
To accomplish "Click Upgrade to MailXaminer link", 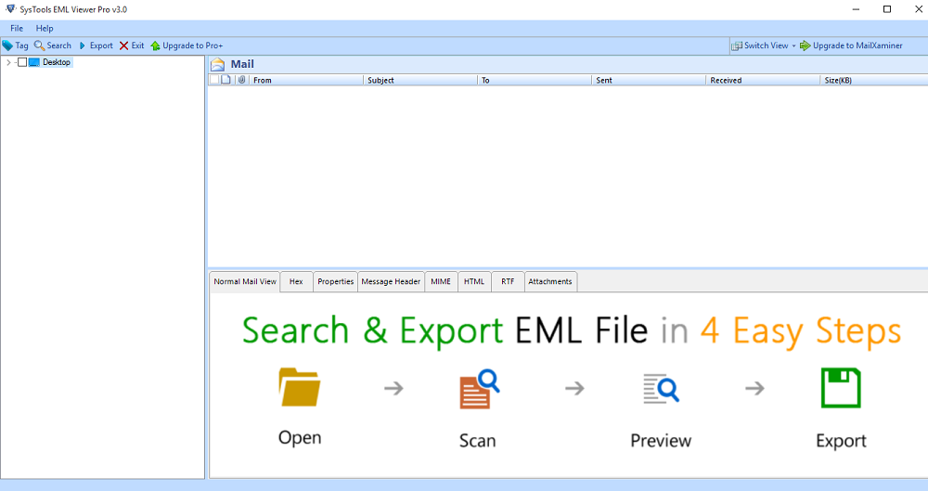I will point(851,45).
